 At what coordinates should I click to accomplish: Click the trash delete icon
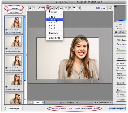(x=79, y=8)
